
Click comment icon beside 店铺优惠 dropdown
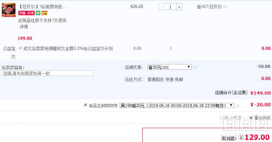pos(195,67)
